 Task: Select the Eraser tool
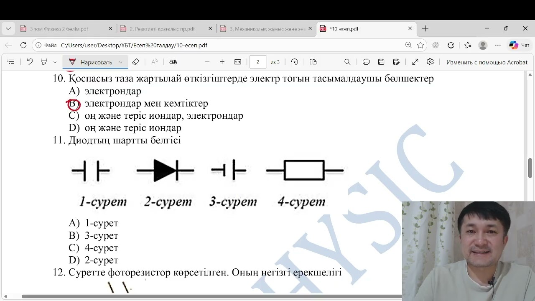click(135, 62)
